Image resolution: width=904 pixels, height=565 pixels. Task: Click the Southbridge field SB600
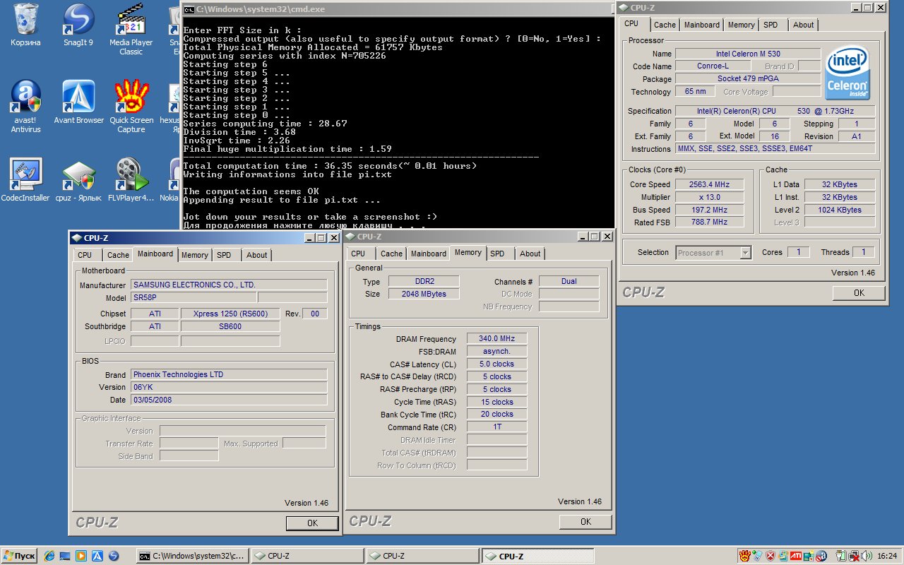tap(230, 326)
